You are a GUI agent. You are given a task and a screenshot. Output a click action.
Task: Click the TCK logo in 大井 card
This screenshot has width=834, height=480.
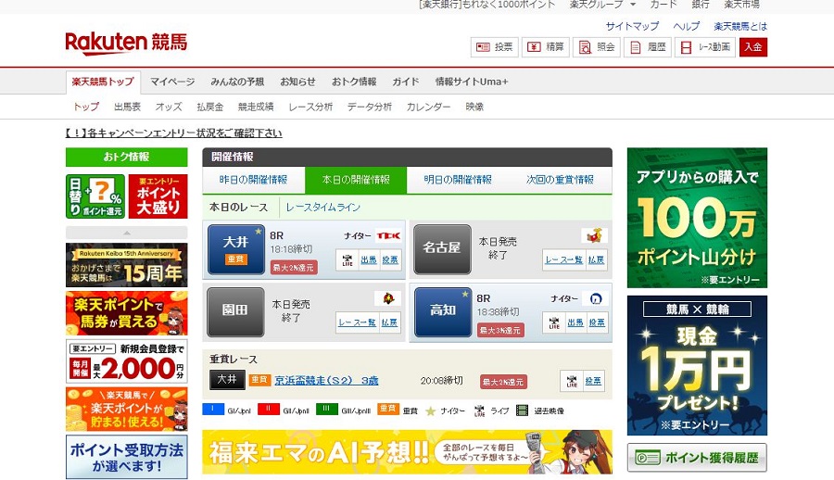pos(388,235)
